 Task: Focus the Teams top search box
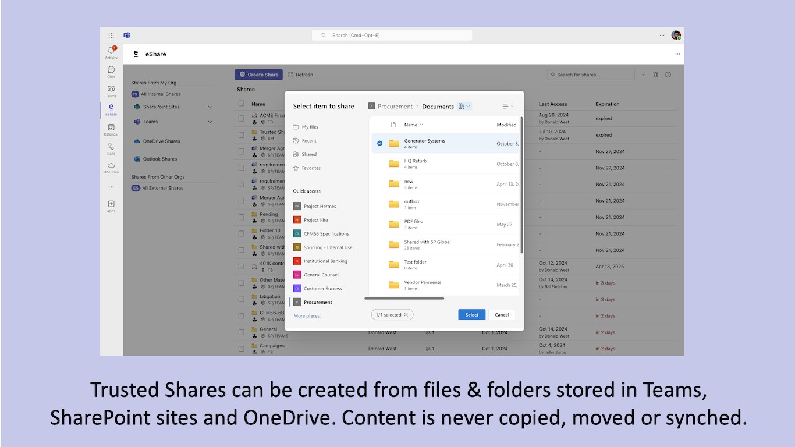click(392, 36)
